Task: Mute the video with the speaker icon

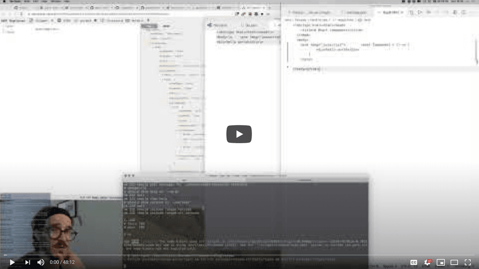Action: tap(40, 263)
